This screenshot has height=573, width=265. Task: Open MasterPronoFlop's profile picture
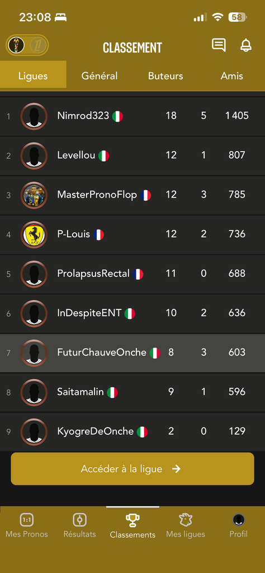click(34, 195)
